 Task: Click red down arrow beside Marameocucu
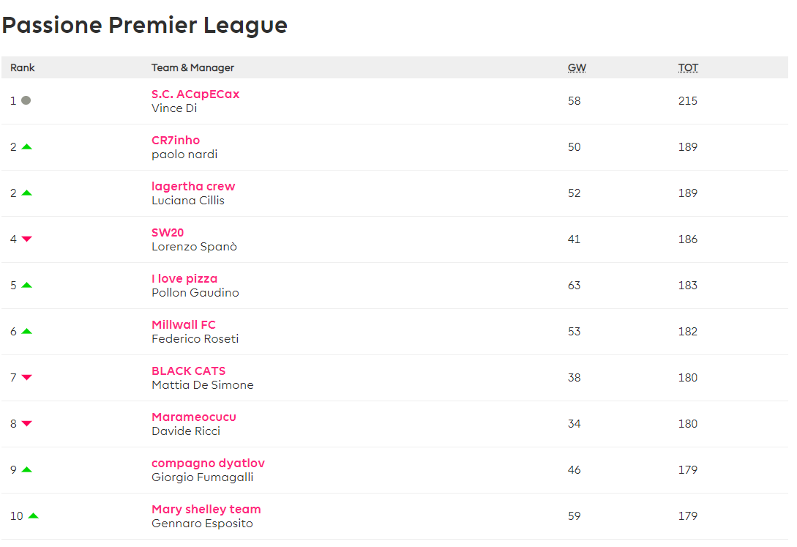tap(27, 424)
